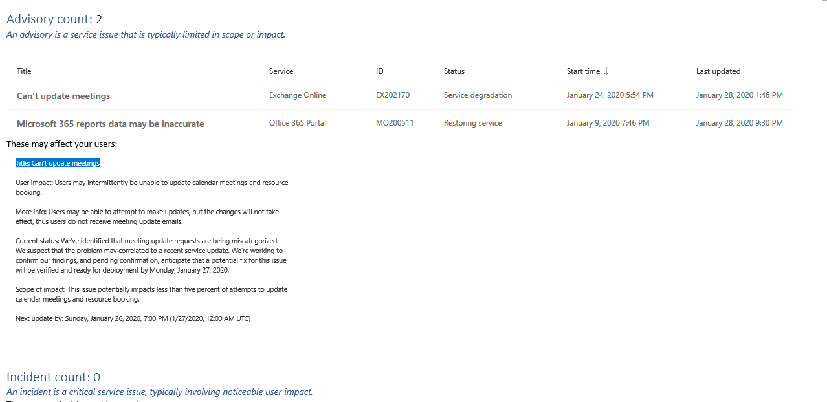Sort by the Title column header
The width and height of the screenshot is (827, 402).
[x=24, y=71]
